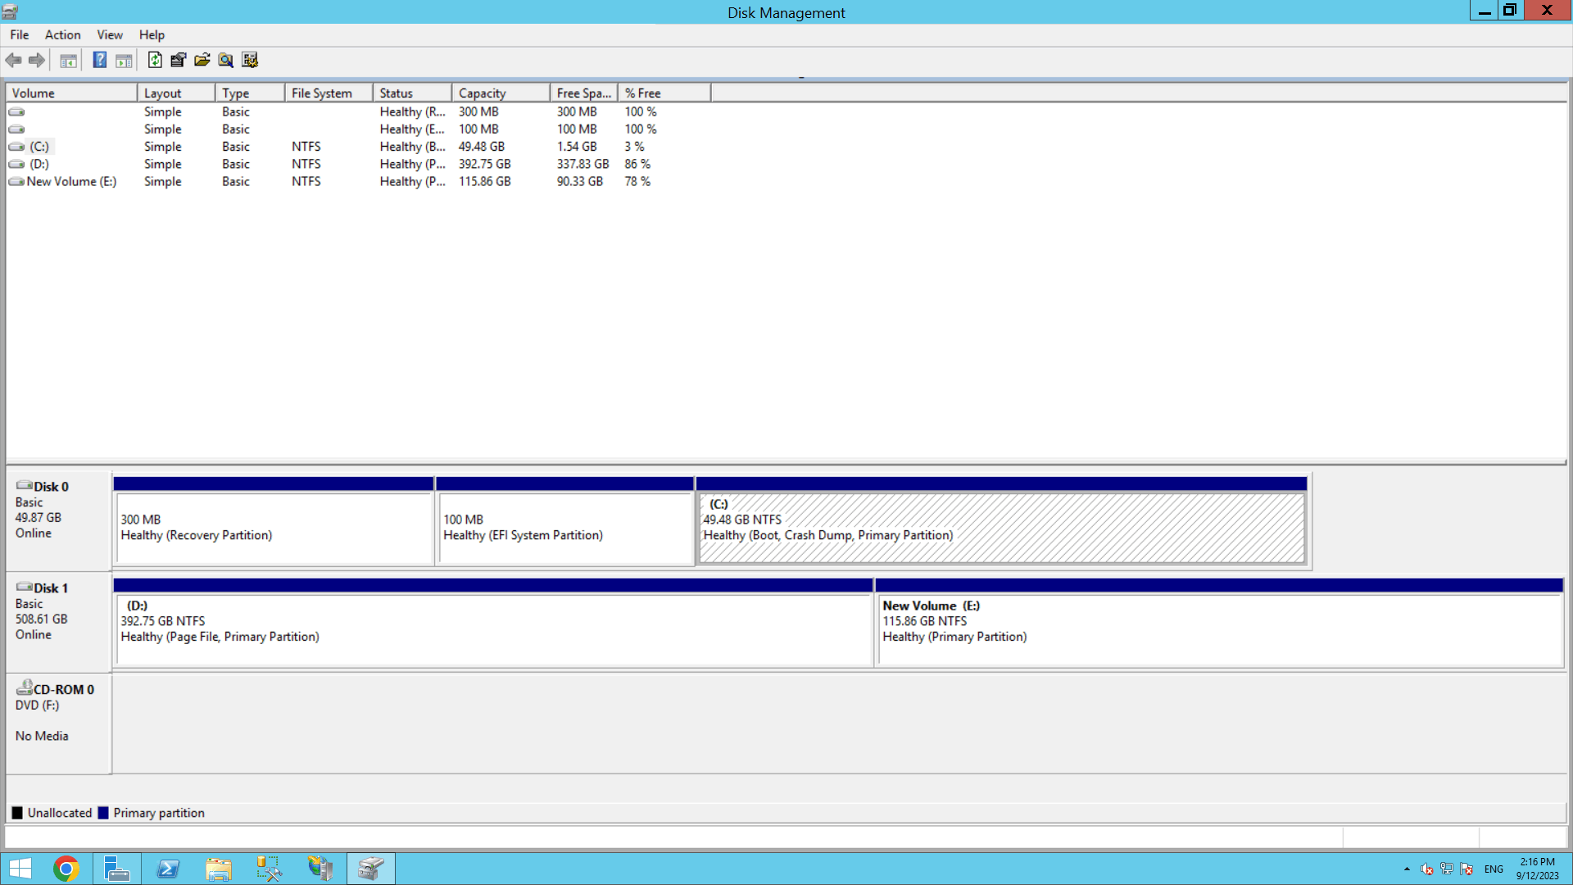Open the shield-and-server taskbar icon
The image size is (1573, 885).
[x=320, y=869]
